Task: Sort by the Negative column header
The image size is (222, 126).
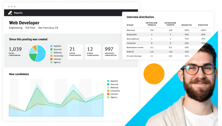Action: coord(186,25)
